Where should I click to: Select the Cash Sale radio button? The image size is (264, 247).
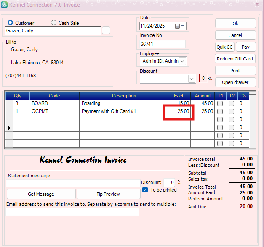point(53,23)
